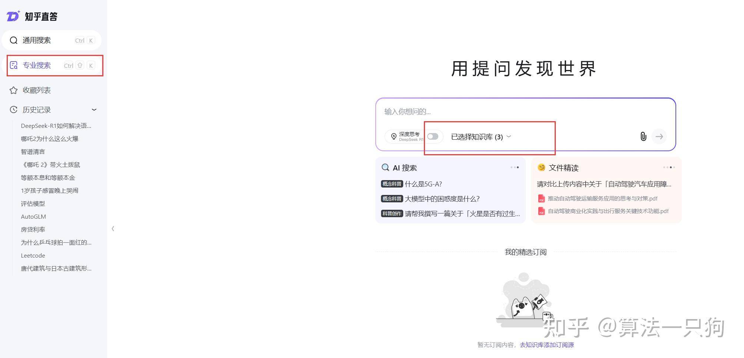Select suggestion 什么是5G-A?
The width and height of the screenshot is (744, 358).
423,184
